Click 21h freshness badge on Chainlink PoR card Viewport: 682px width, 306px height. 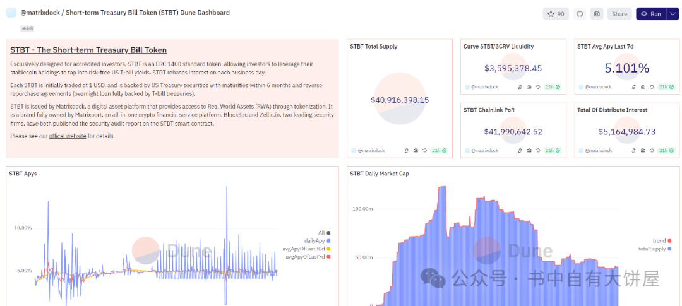click(553, 150)
